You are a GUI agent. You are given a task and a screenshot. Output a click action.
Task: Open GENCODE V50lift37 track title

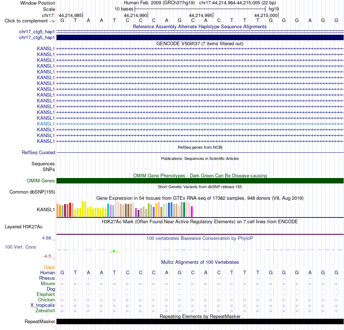[200, 44]
